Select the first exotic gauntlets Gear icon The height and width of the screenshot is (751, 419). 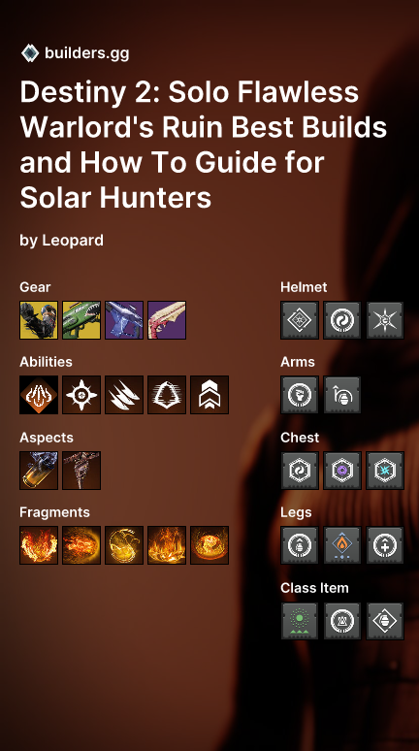[39, 320]
